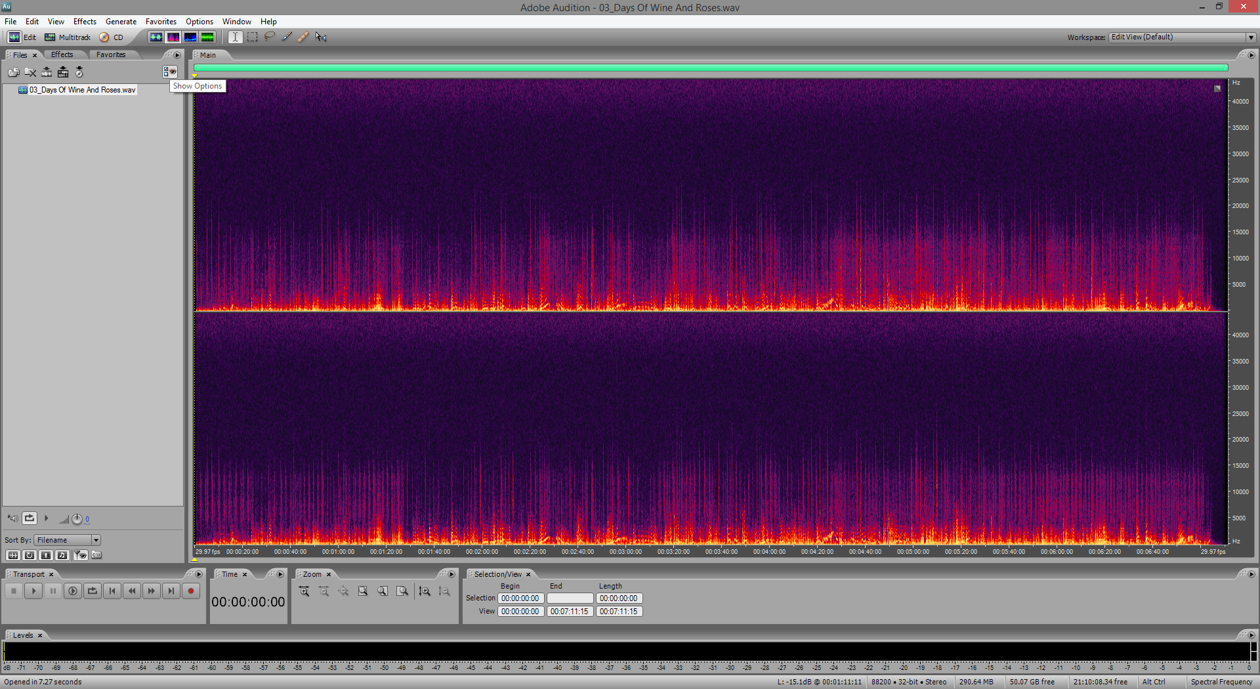The width and height of the screenshot is (1260, 689).
Task: Click the Import File icon in the Files panel
Action: (14, 72)
